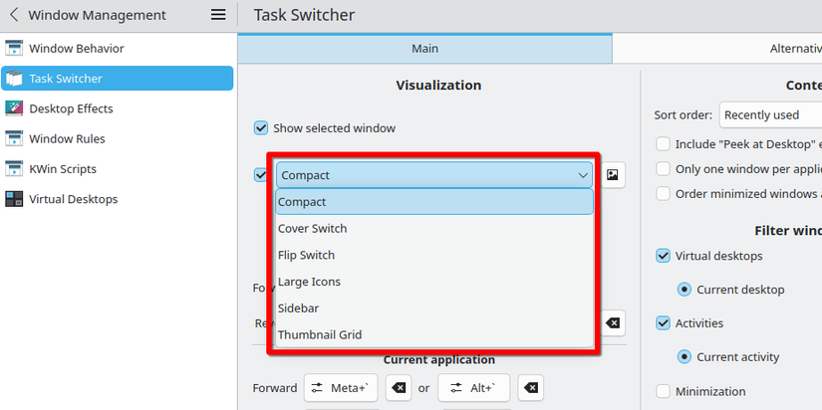Enable the Minimization filter checkbox

click(x=664, y=391)
